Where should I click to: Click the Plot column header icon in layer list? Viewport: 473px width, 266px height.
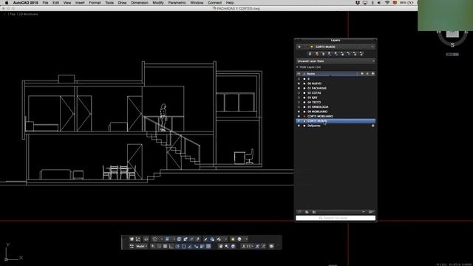click(372, 74)
